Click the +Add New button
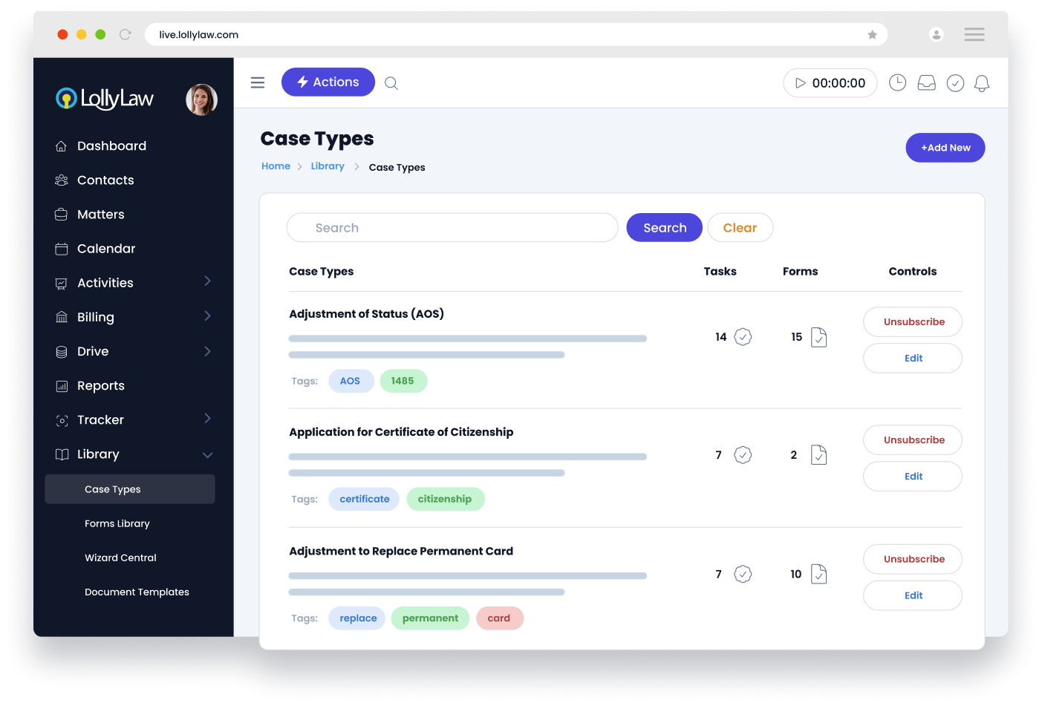Viewport: 1042px width, 706px height. pyautogui.click(x=945, y=148)
